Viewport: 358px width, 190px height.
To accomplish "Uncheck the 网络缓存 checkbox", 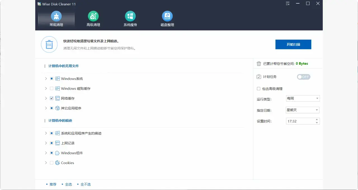I will coord(51,98).
